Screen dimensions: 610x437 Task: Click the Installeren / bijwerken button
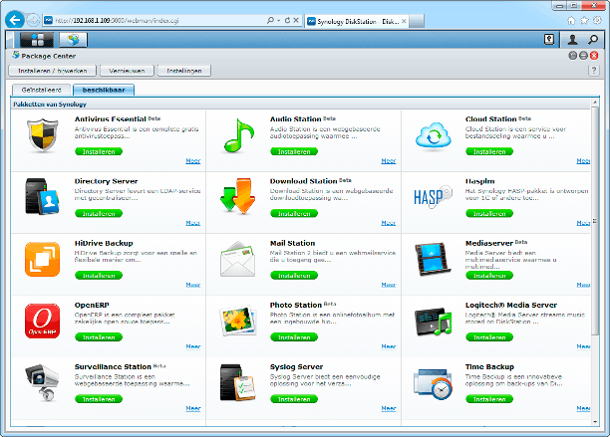coord(53,71)
